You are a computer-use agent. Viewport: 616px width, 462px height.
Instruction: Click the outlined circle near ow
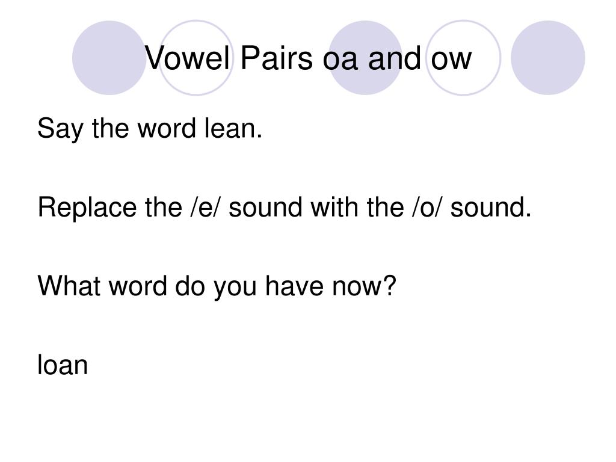(x=464, y=58)
